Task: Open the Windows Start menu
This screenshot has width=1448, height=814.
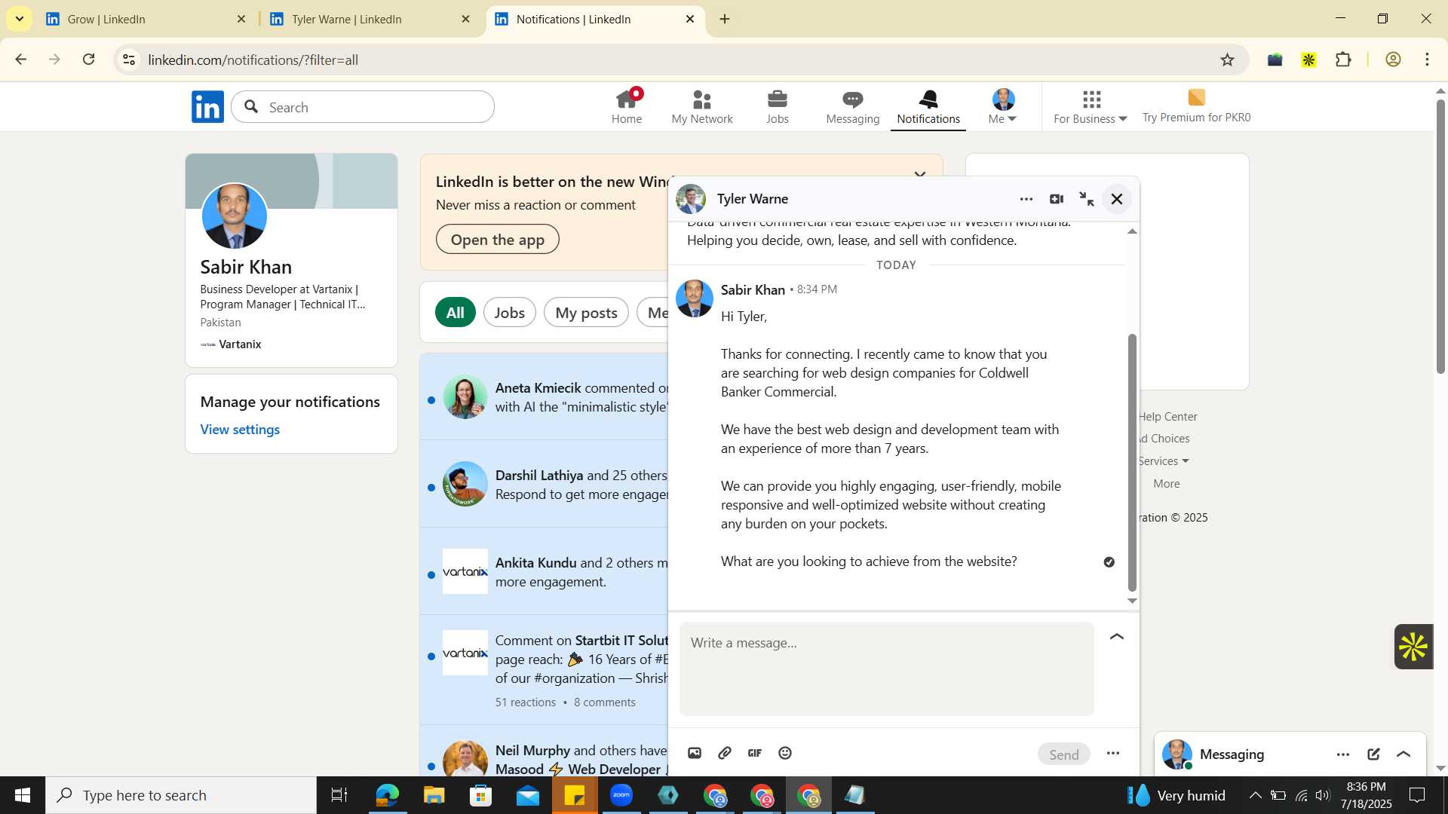Action: [23, 795]
